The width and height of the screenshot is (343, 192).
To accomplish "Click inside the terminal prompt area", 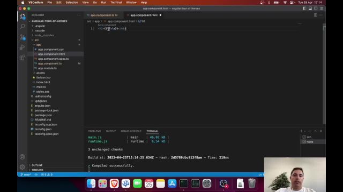I will click(89, 170).
